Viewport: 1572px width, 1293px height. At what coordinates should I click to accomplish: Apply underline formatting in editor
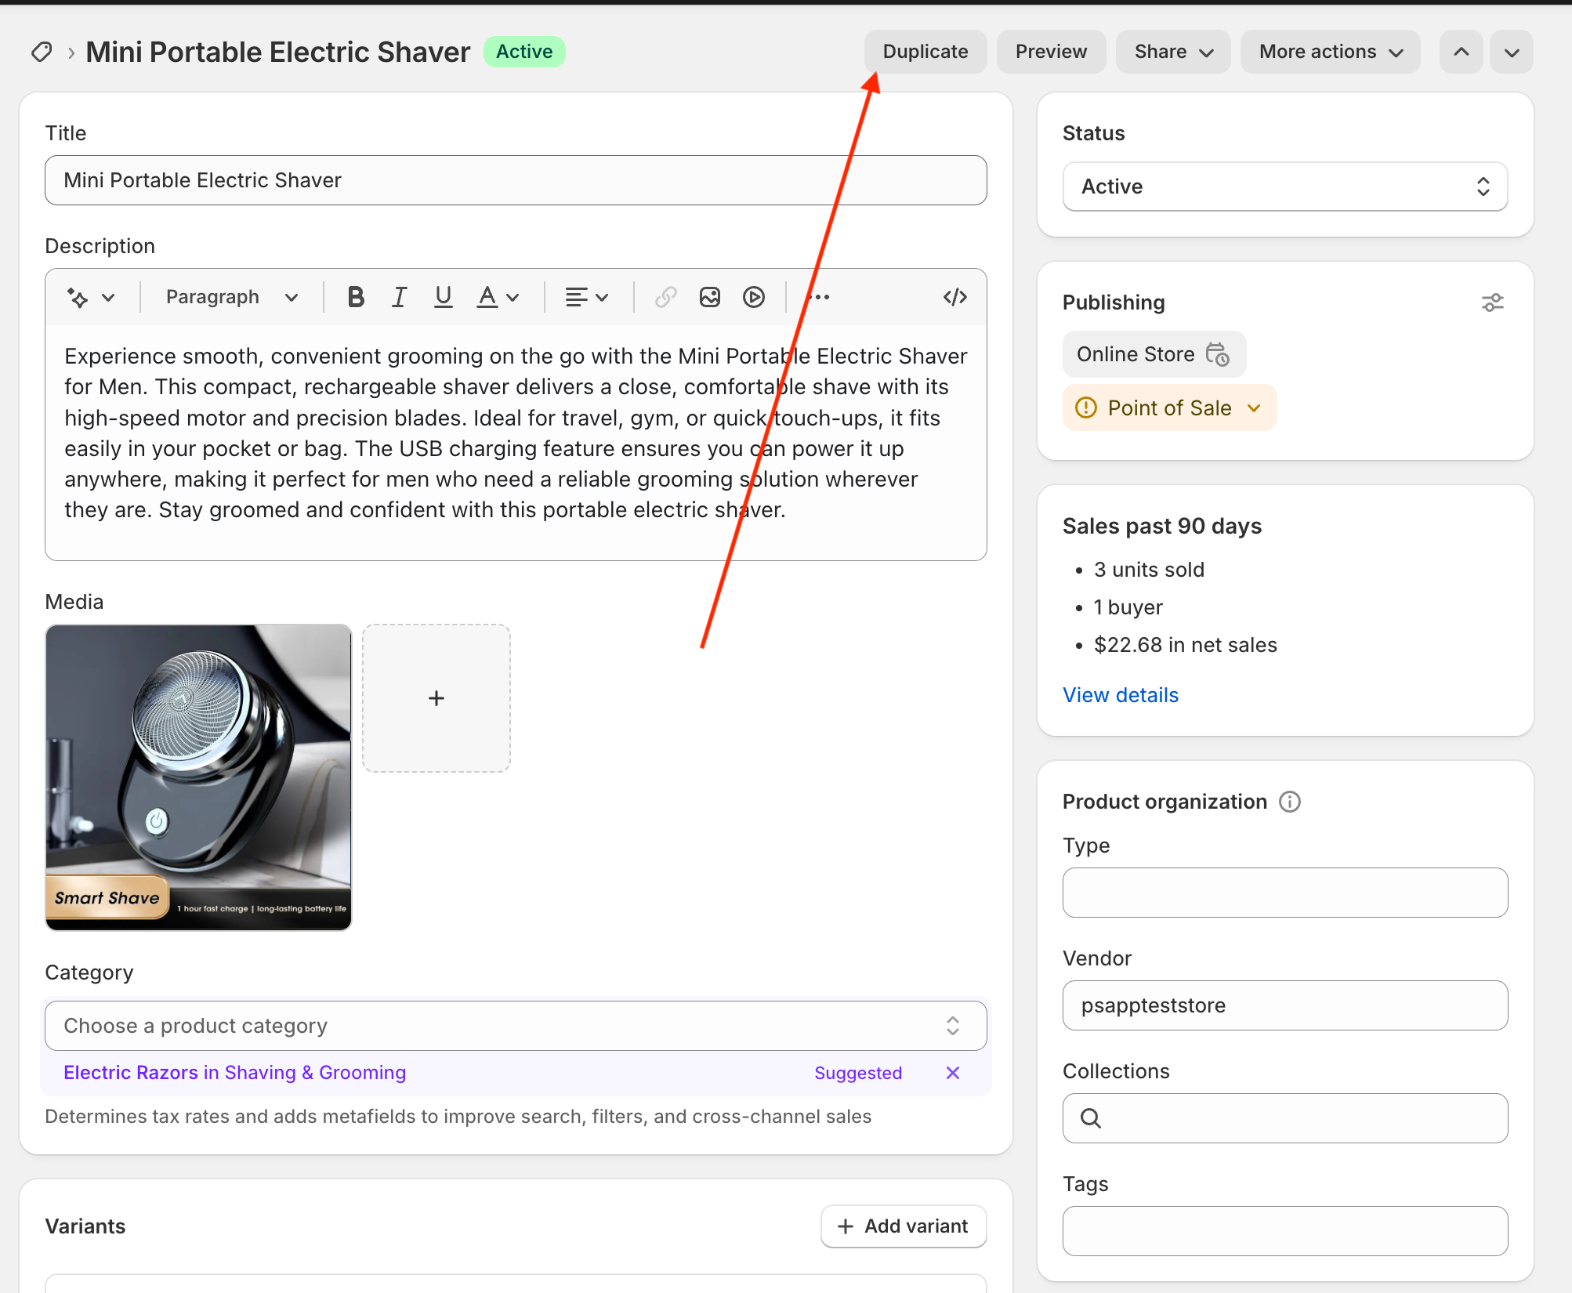(x=443, y=297)
